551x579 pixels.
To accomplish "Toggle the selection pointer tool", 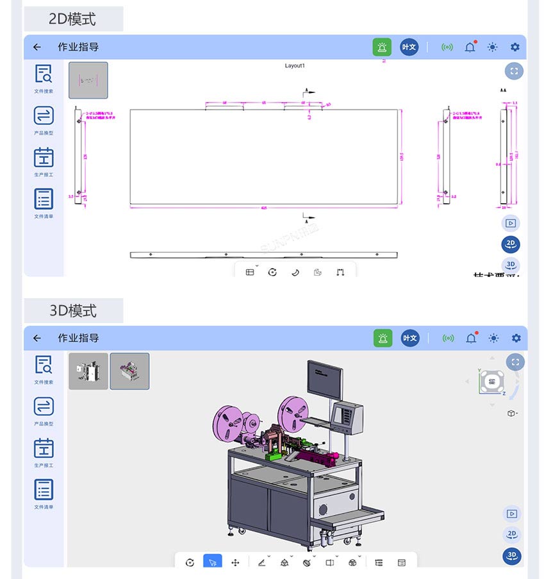I will point(213,562).
